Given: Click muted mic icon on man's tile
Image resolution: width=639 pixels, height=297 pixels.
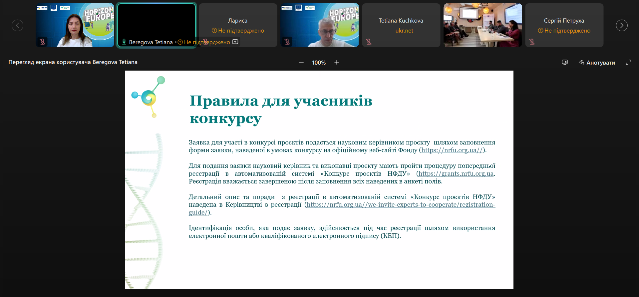Looking at the screenshot, I should pyautogui.click(x=287, y=42).
